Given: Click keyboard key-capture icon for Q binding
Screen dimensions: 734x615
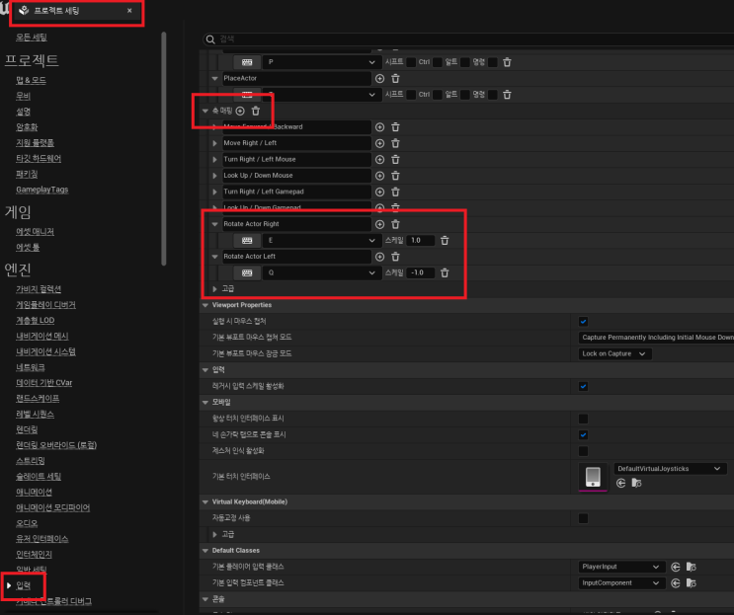Looking at the screenshot, I should pyautogui.click(x=247, y=272).
